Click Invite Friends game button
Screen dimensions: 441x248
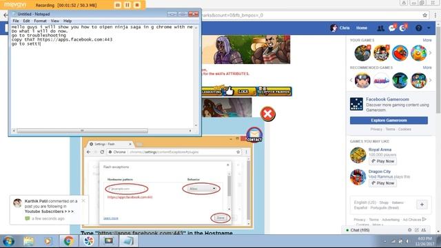[x=274, y=92]
